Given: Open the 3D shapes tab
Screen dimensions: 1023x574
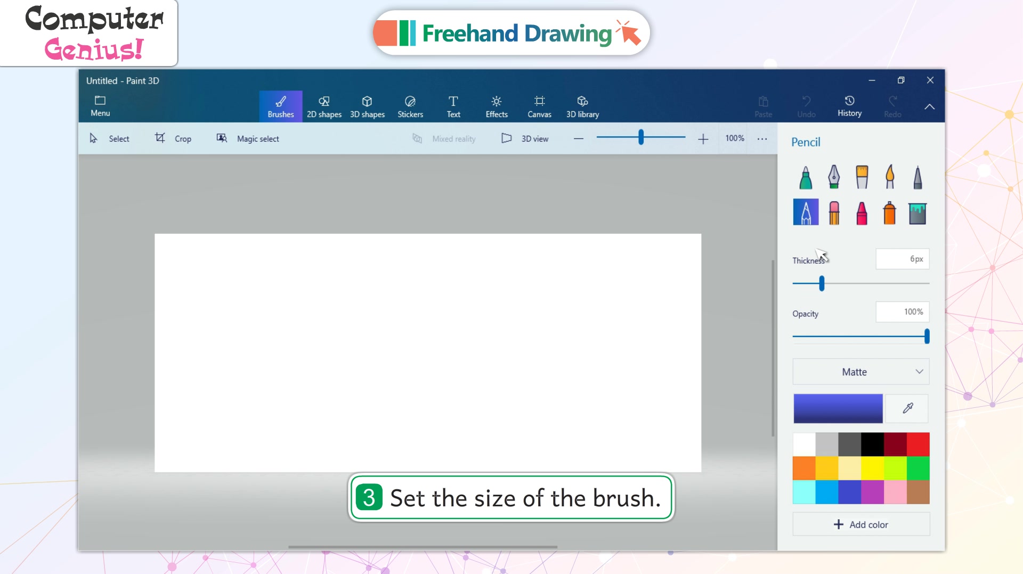Looking at the screenshot, I should coord(367,106).
